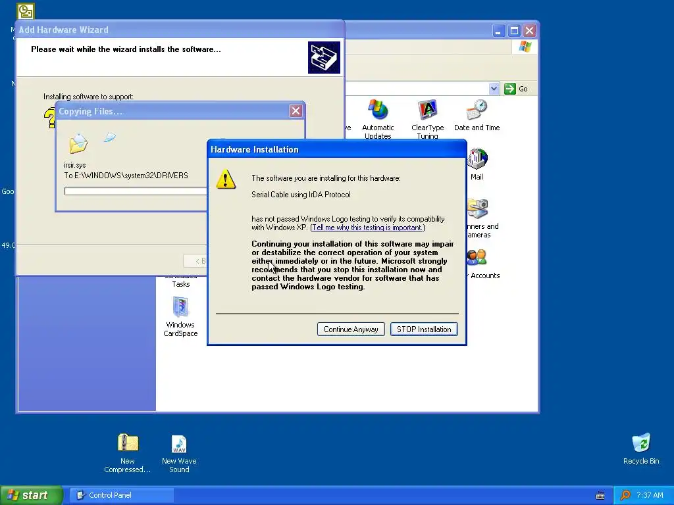Click the keyboard icon in system tray
This screenshot has height=505, width=674.
600,496
